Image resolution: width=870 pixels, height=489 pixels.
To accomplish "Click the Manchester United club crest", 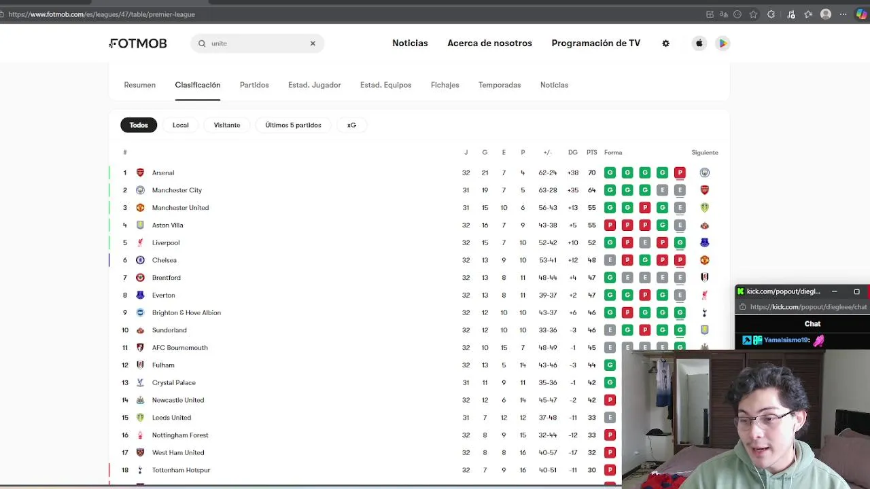I will [x=140, y=208].
